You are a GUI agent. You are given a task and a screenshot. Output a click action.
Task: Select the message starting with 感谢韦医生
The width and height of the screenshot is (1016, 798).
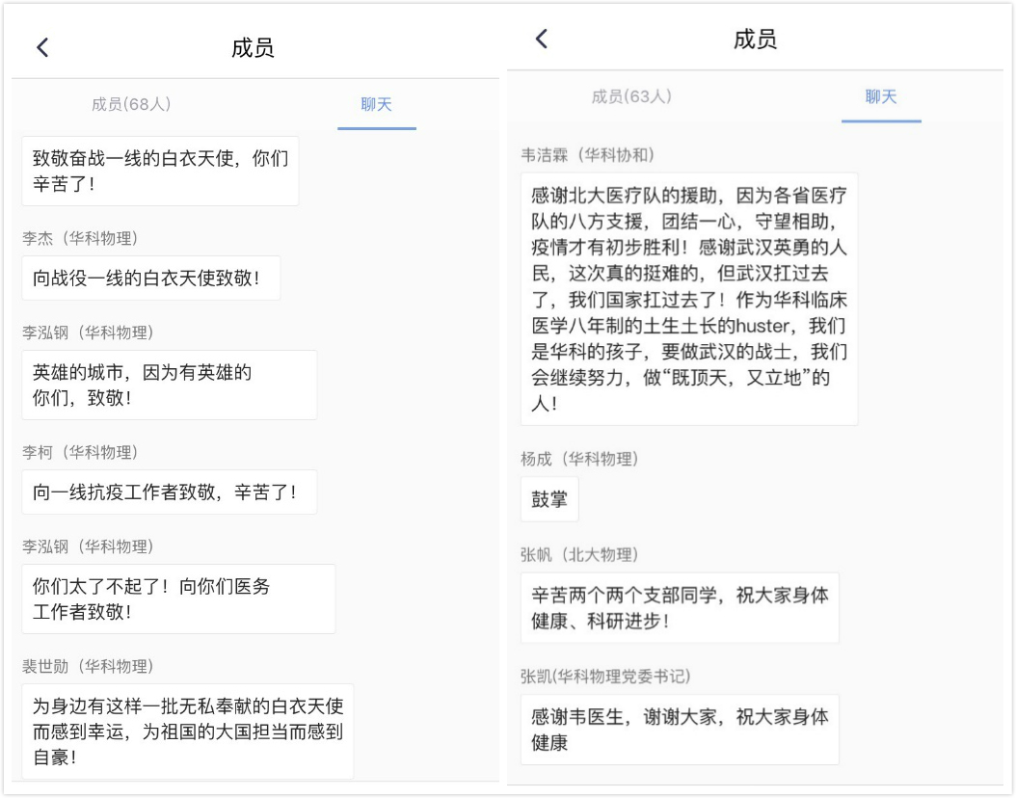click(679, 730)
